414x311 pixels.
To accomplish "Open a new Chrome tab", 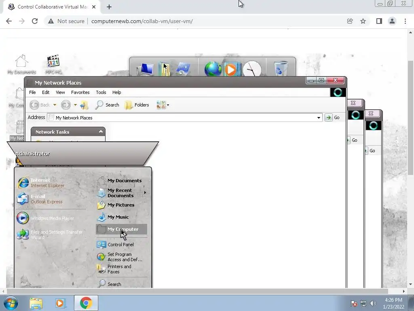I will (x=109, y=7).
